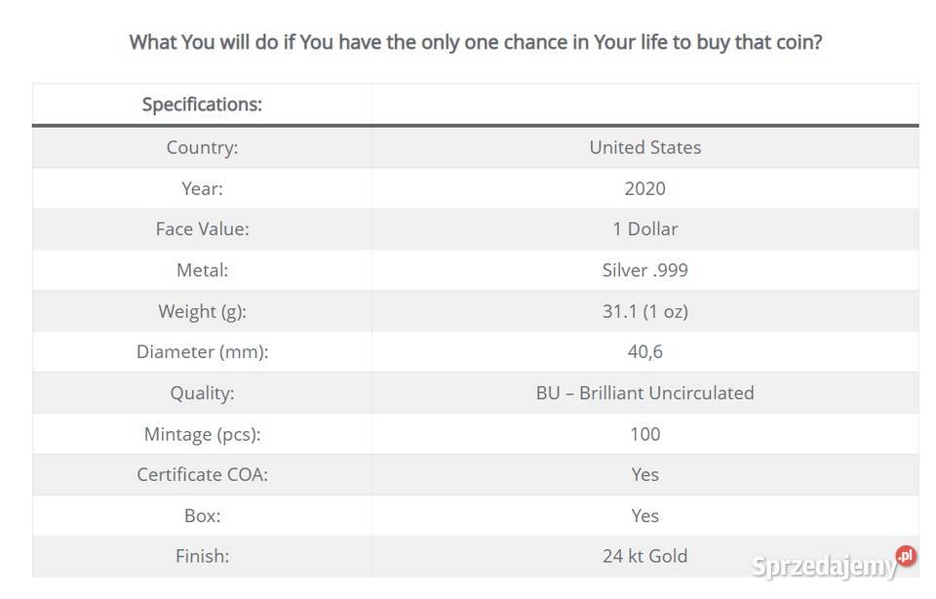
Task: Click Yes in the Box row
Action: pyautogui.click(x=644, y=516)
